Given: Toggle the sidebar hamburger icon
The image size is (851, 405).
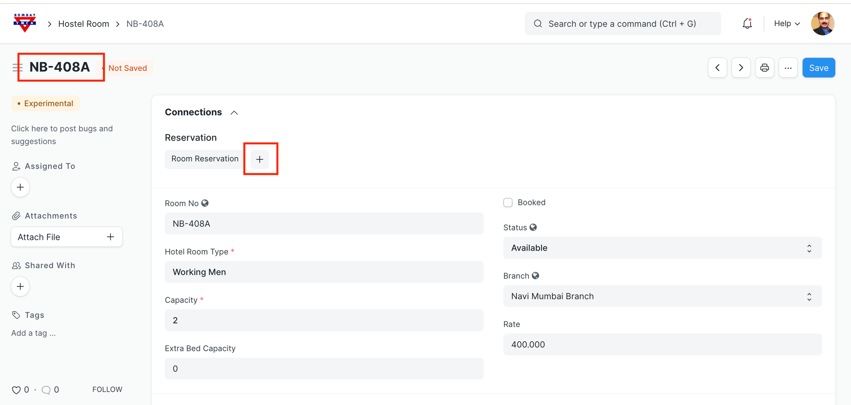Looking at the screenshot, I should click(x=17, y=68).
